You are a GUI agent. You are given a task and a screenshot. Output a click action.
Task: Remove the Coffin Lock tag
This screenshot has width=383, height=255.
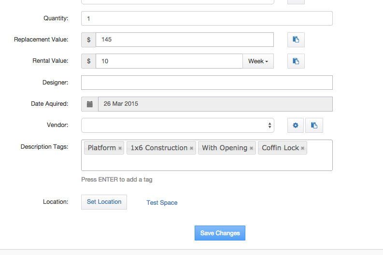(x=303, y=148)
